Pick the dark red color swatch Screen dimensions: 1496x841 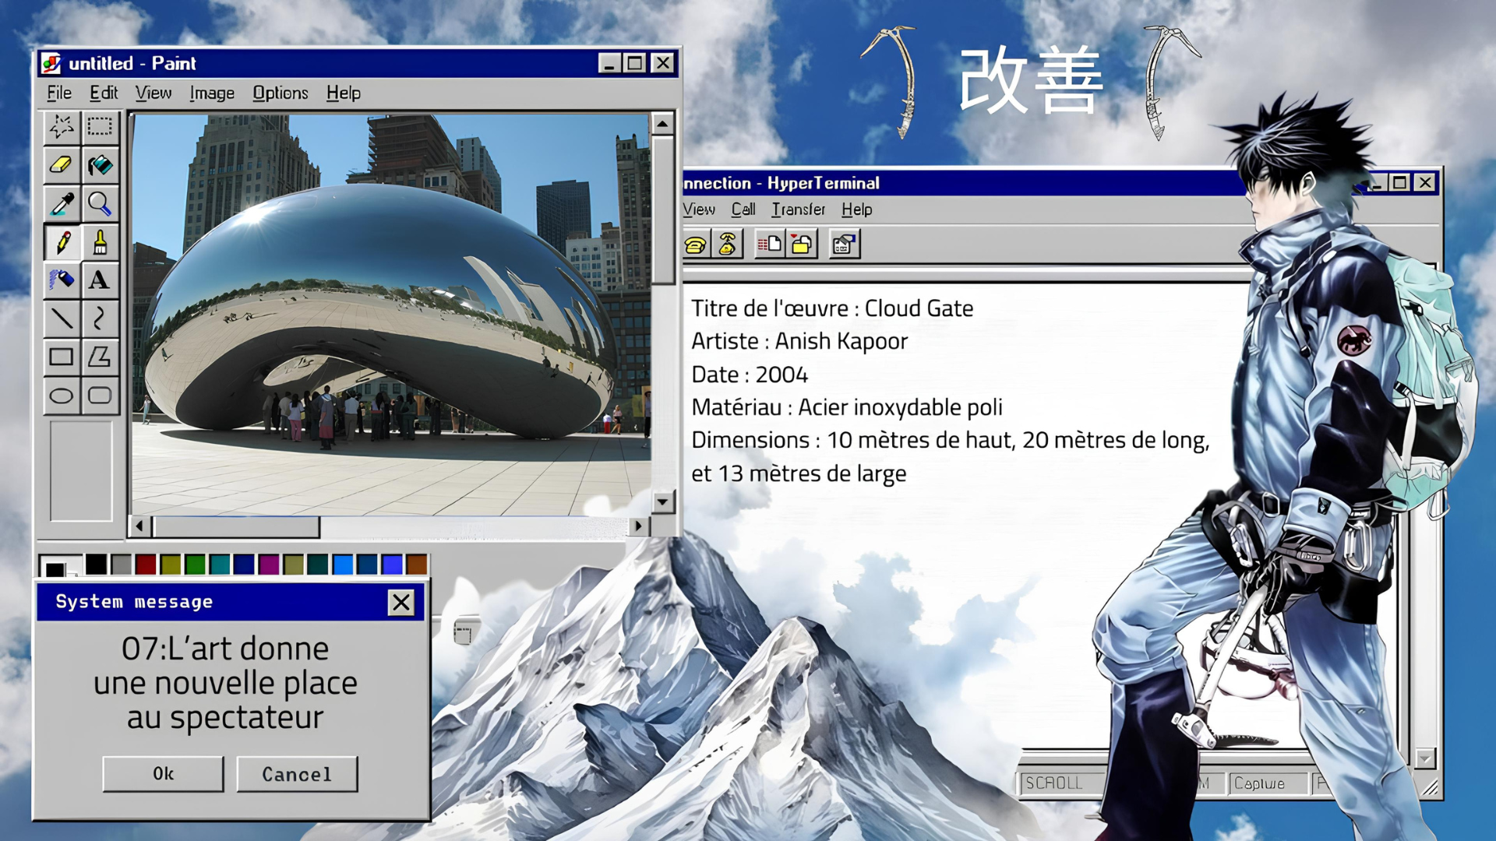click(x=146, y=565)
